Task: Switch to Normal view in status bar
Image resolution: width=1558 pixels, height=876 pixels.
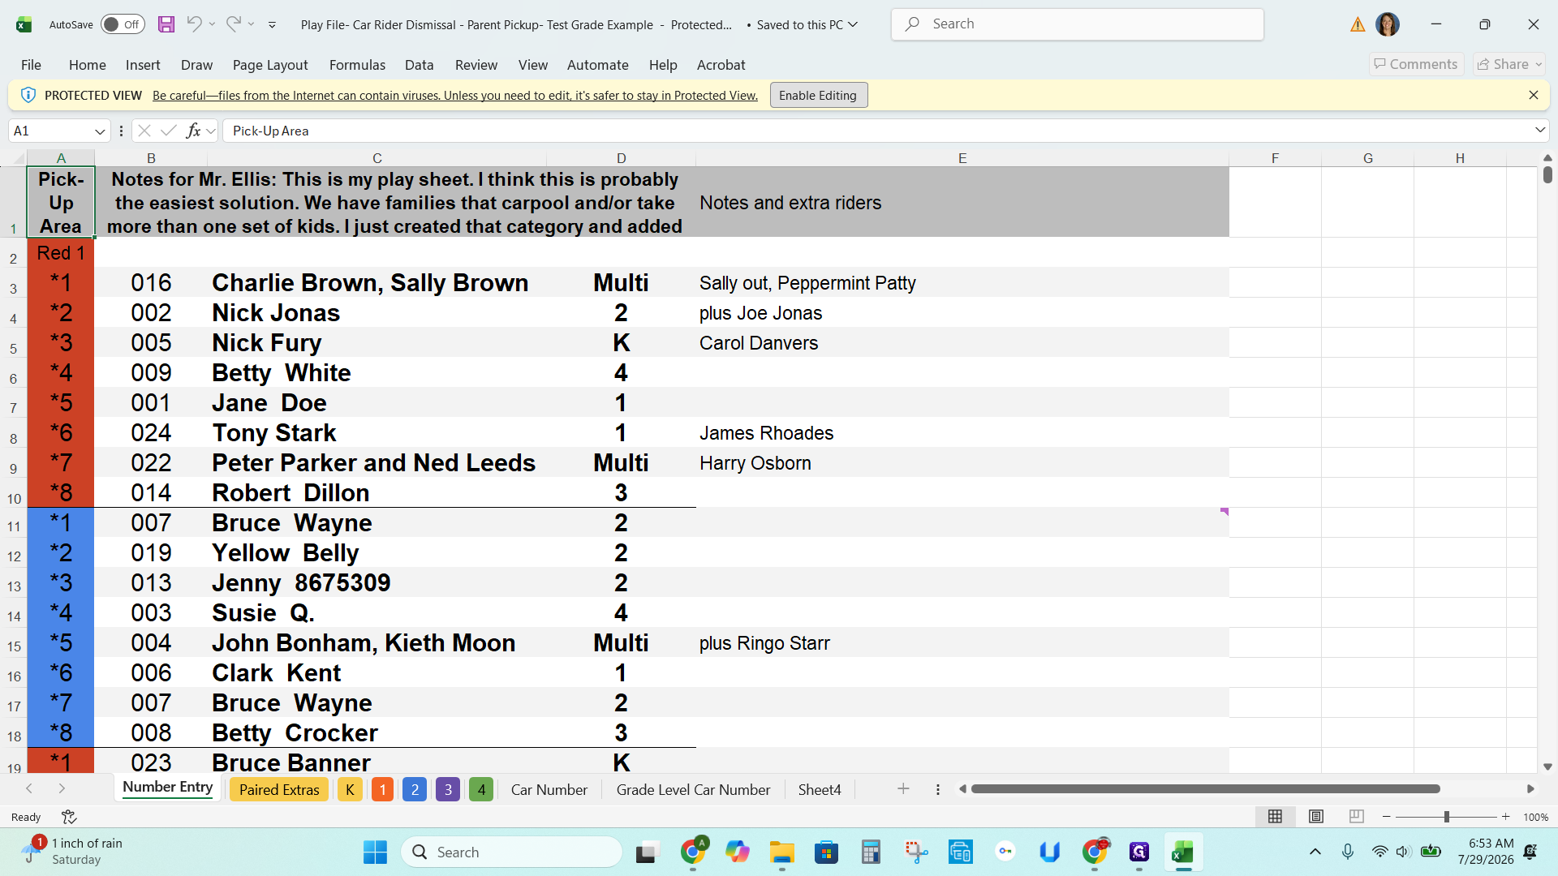Action: (x=1276, y=817)
